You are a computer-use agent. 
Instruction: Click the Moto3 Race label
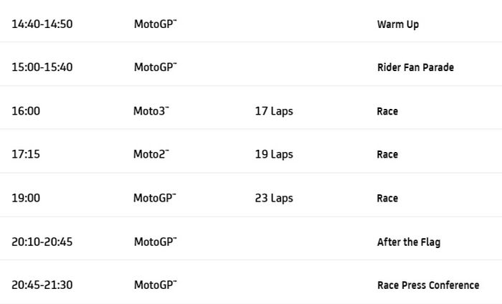click(387, 111)
